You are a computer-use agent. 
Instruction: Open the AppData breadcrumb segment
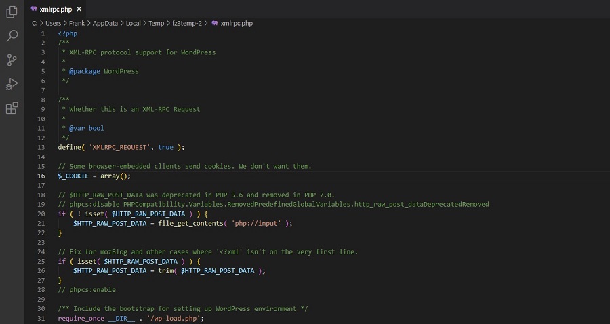coord(105,23)
